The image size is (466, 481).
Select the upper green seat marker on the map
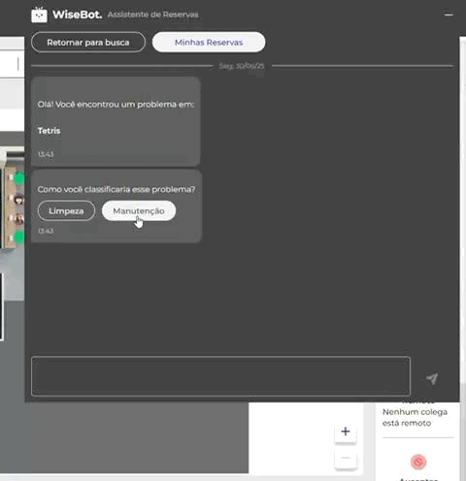[19, 178]
